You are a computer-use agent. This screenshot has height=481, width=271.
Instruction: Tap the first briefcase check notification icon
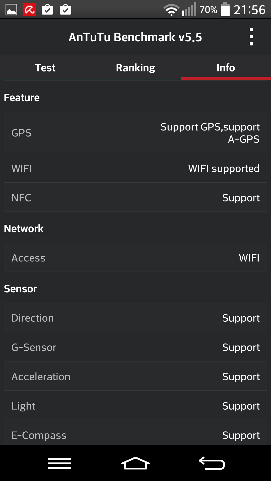pyautogui.click(x=47, y=10)
